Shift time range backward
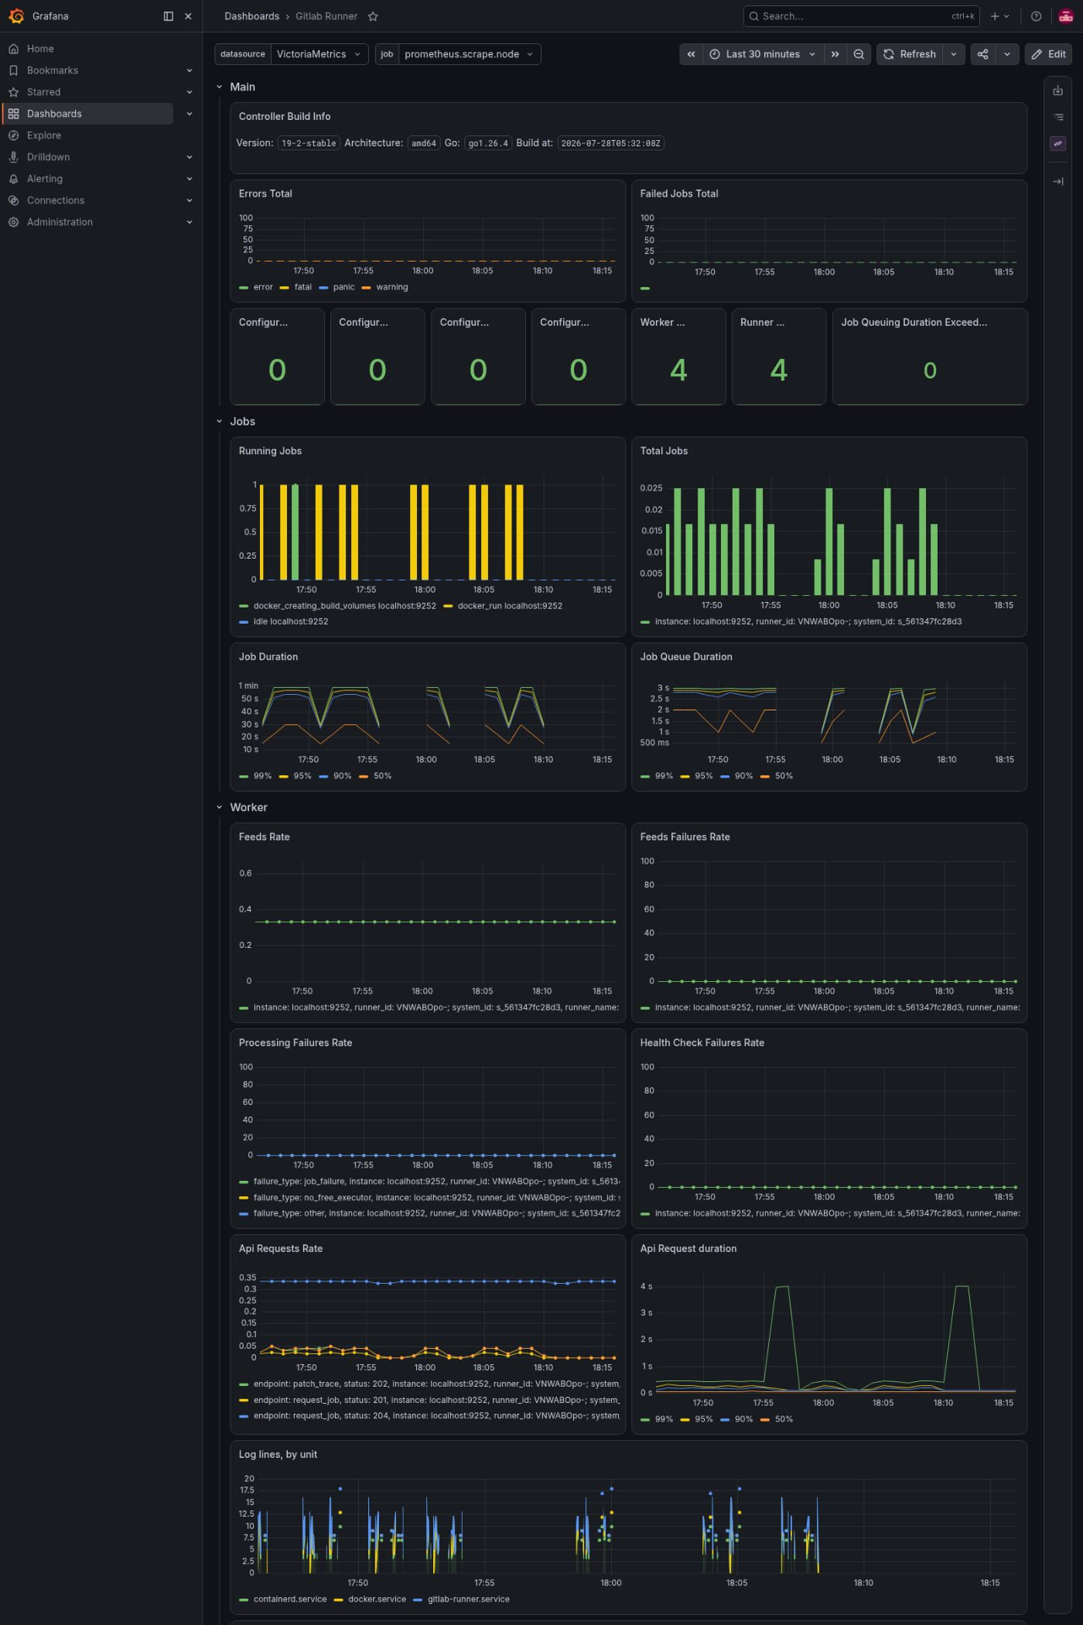1083x1625 pixels. pyautogui.click(x=692, y=54)
